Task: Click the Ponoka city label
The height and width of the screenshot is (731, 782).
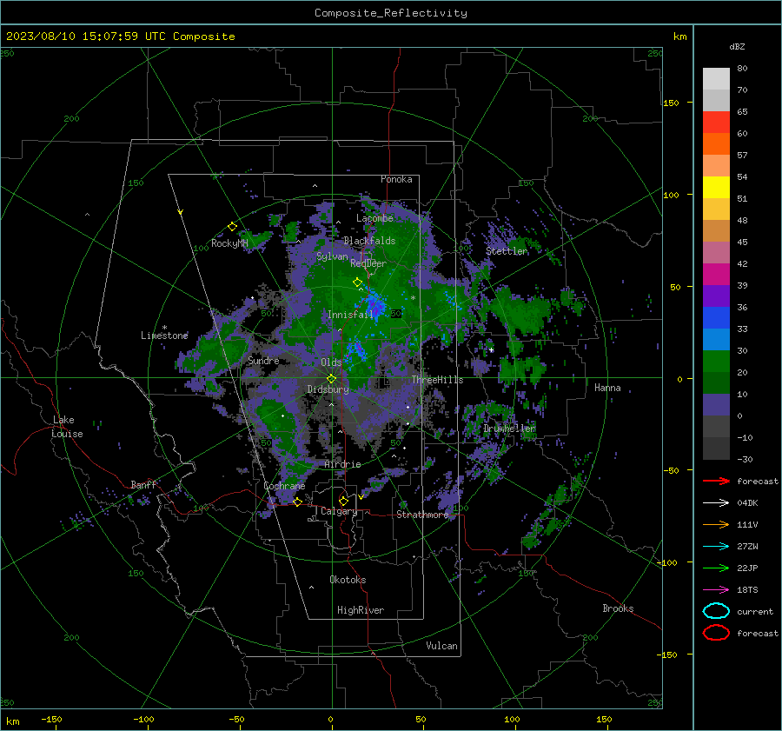Action: [x=396, y=179]
